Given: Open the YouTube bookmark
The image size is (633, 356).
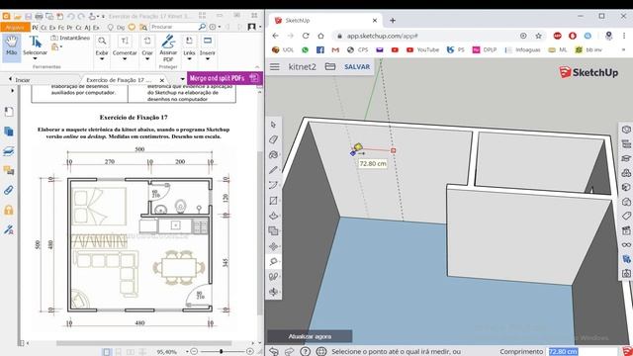Looking at the screenshot, I should coord(422,49).
